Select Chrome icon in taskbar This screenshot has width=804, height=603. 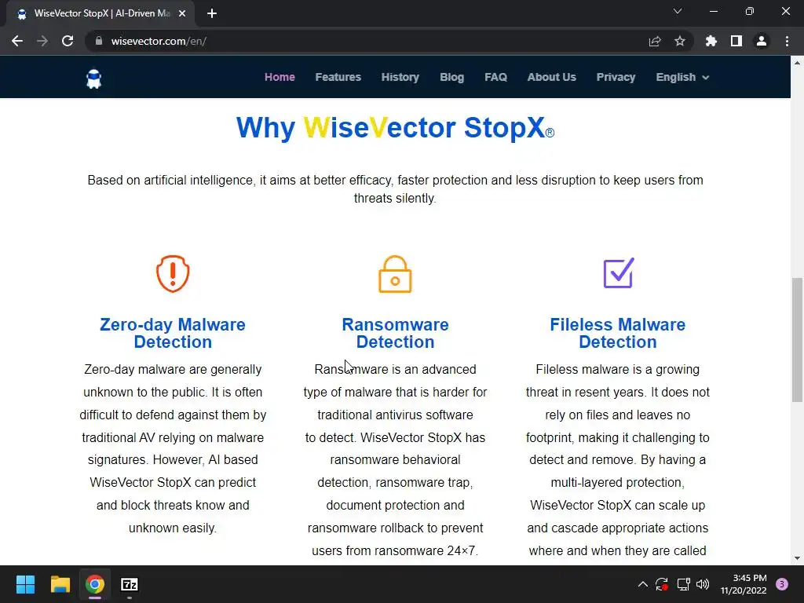[x=95, y=584]
